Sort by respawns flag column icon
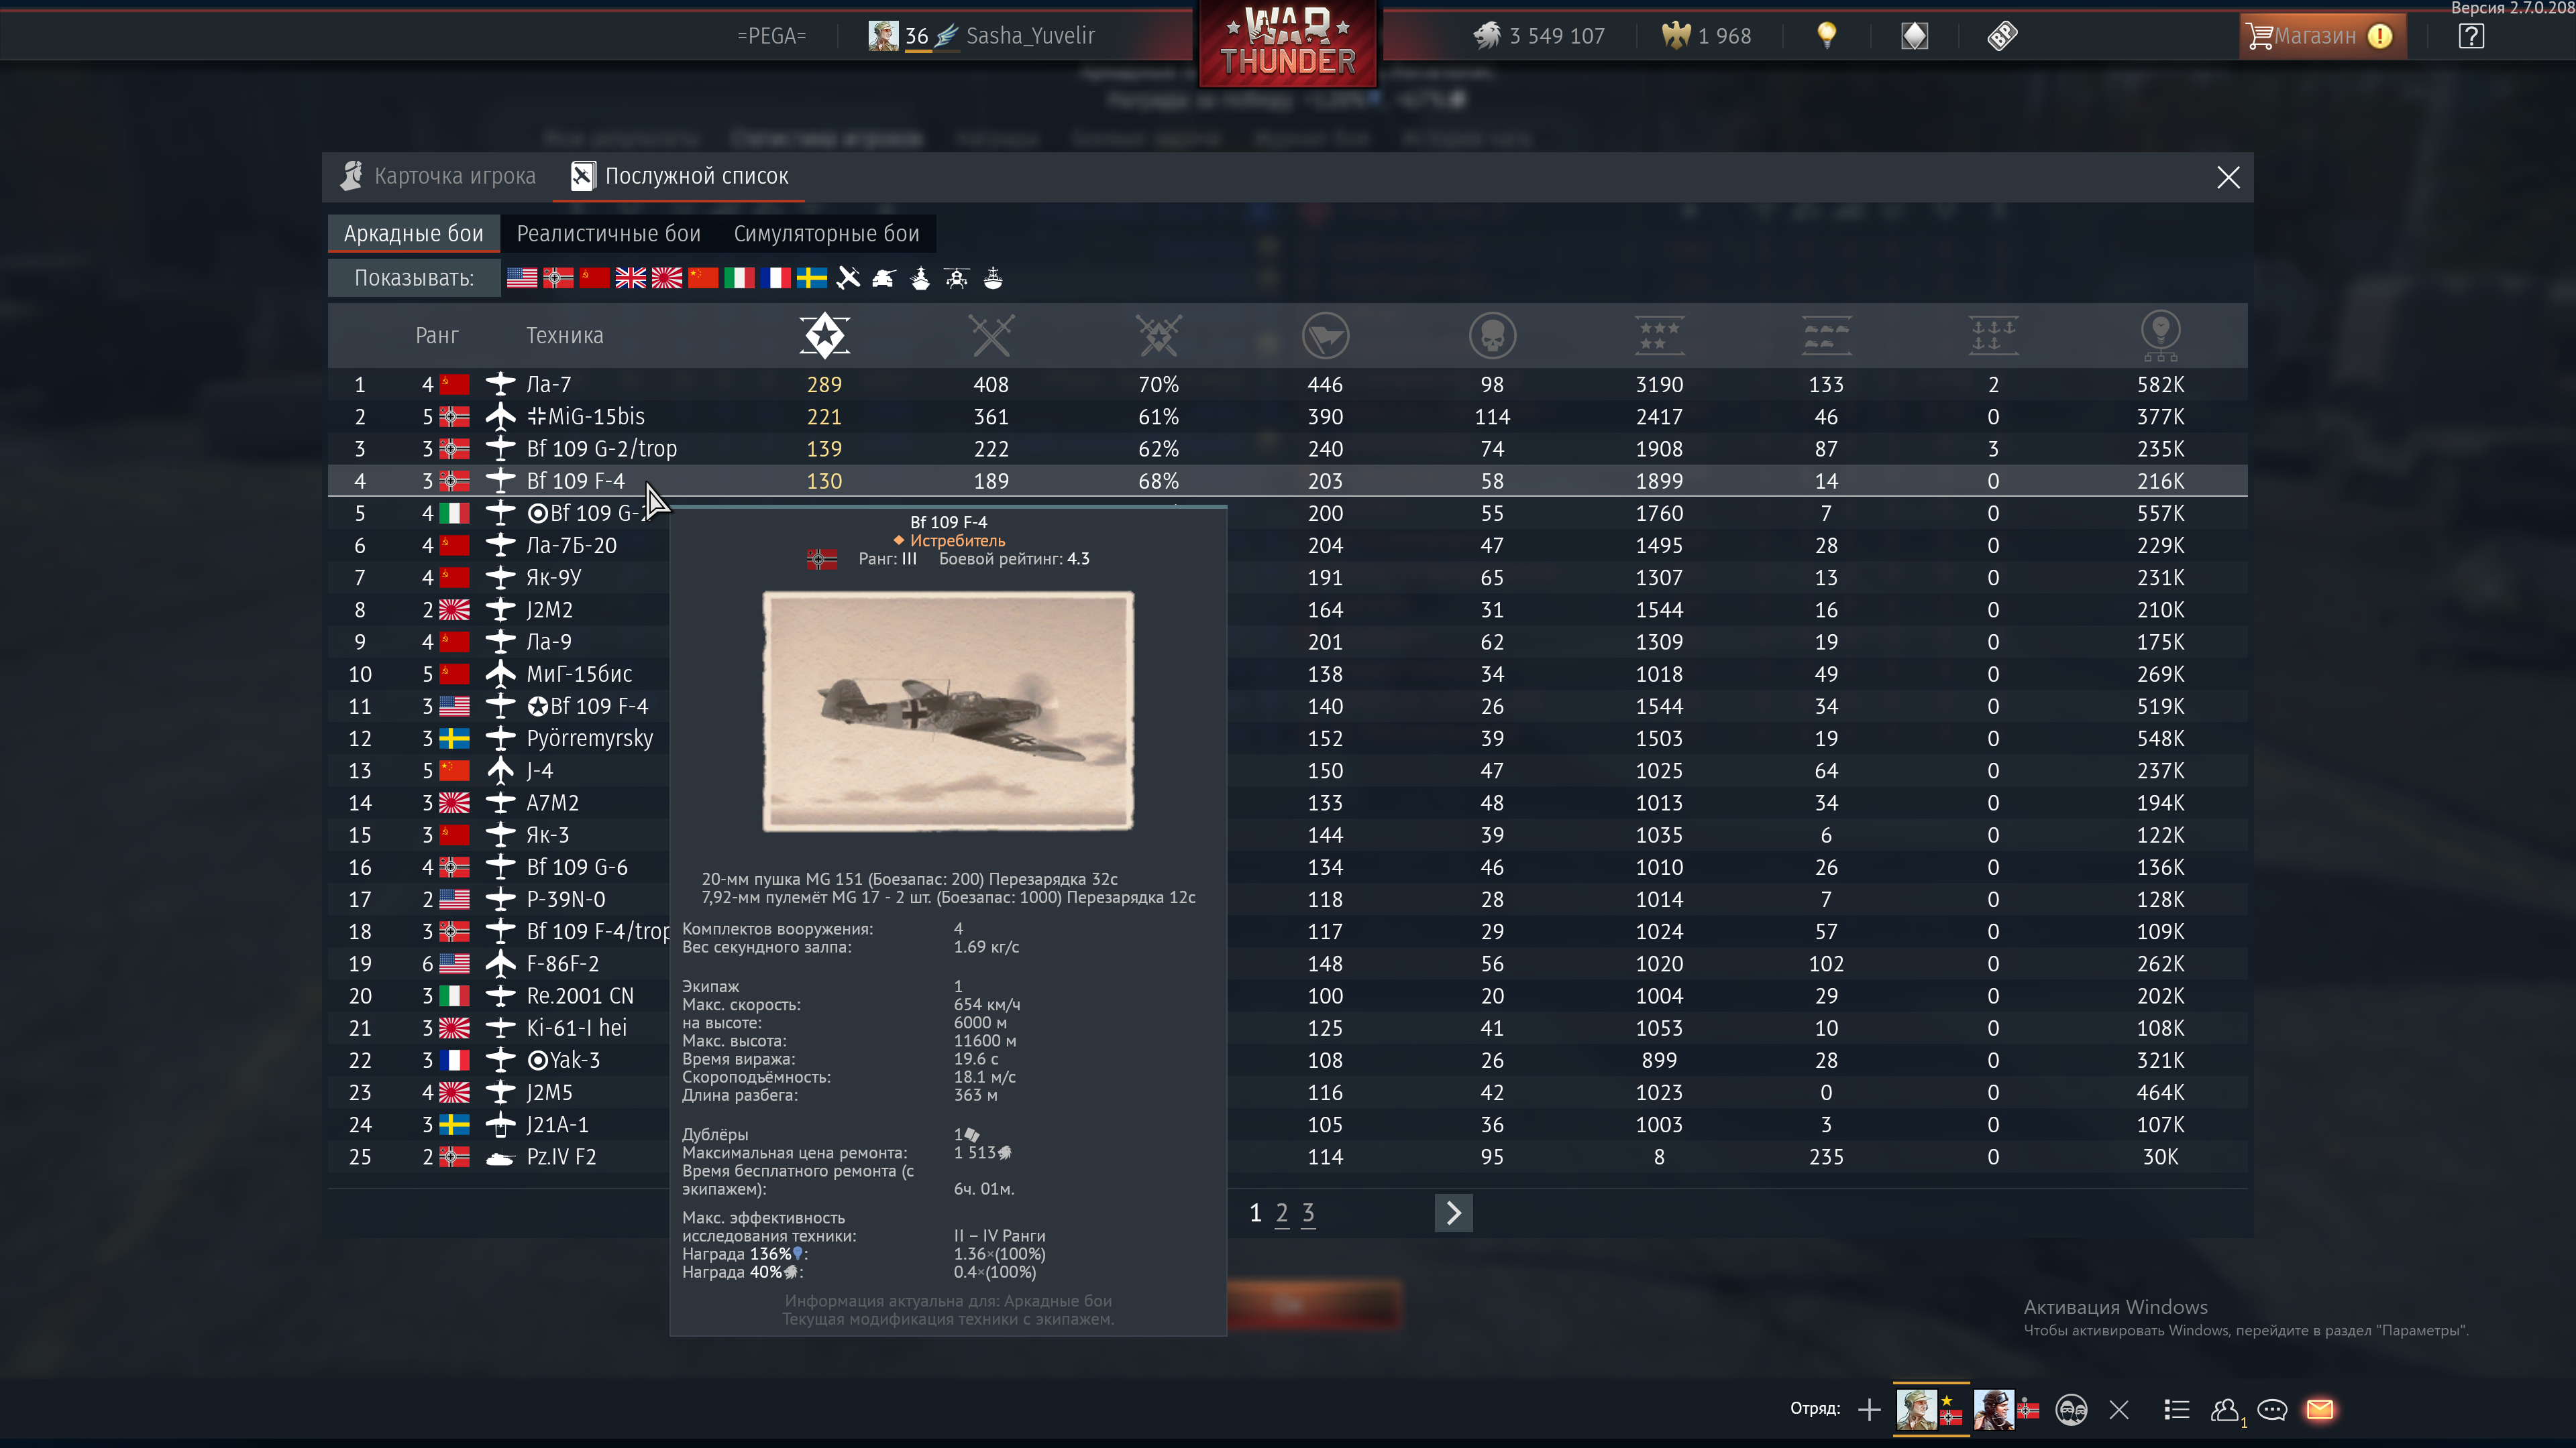This screenshot has width=2576, height=1448. 1325,335
